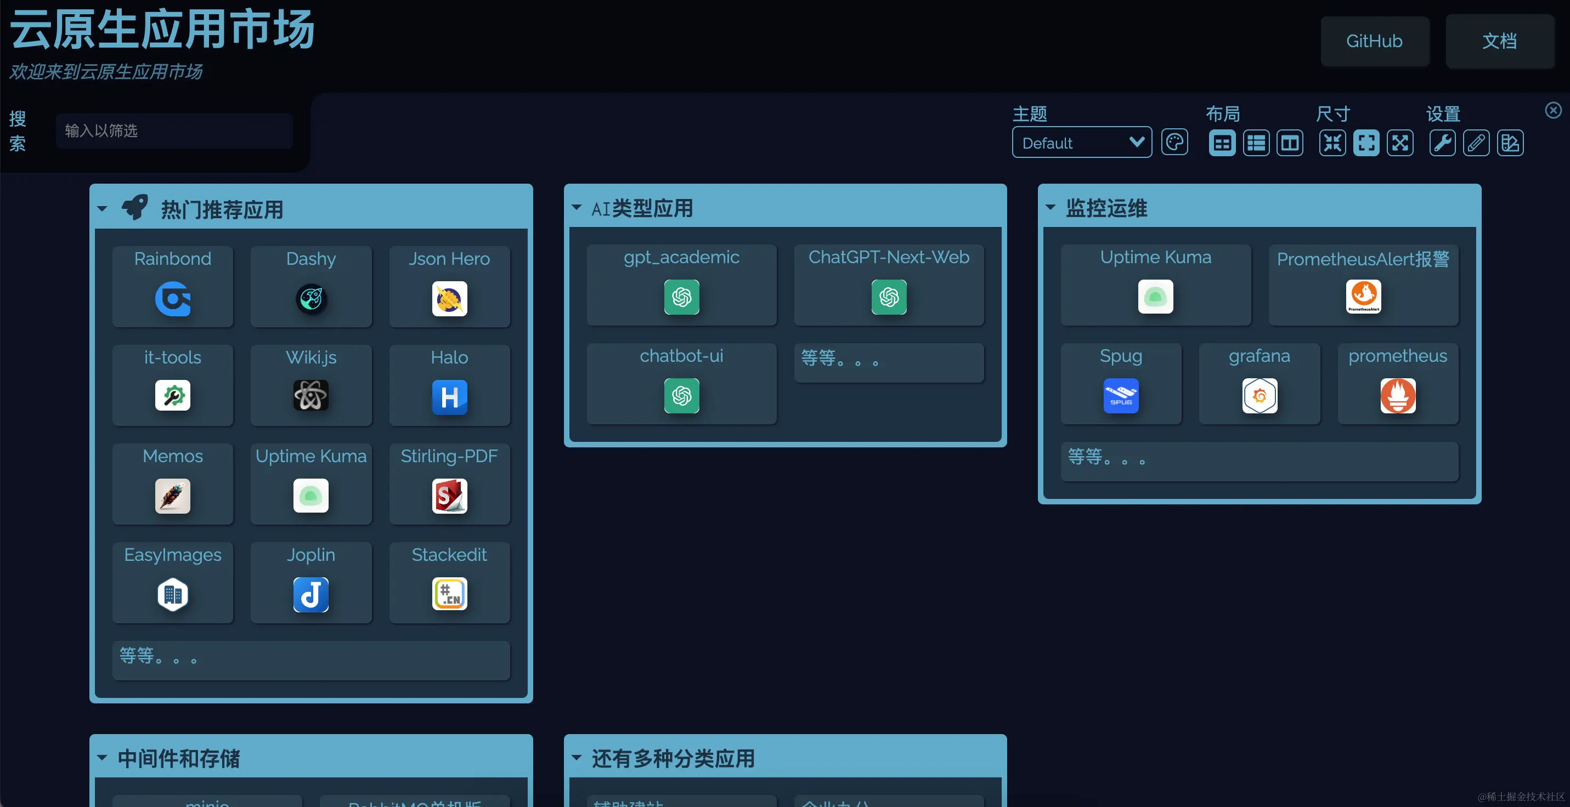1570x807 pixels.
Task: Open the grafana icon
Action: pyautogui.click(x=1259, y=396)
